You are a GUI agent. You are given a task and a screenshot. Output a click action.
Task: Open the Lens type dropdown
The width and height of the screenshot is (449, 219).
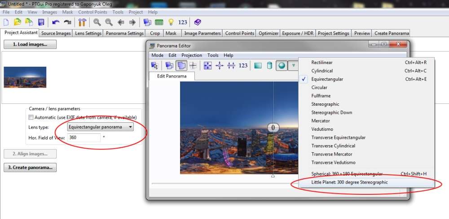click(x=101, y=127)
